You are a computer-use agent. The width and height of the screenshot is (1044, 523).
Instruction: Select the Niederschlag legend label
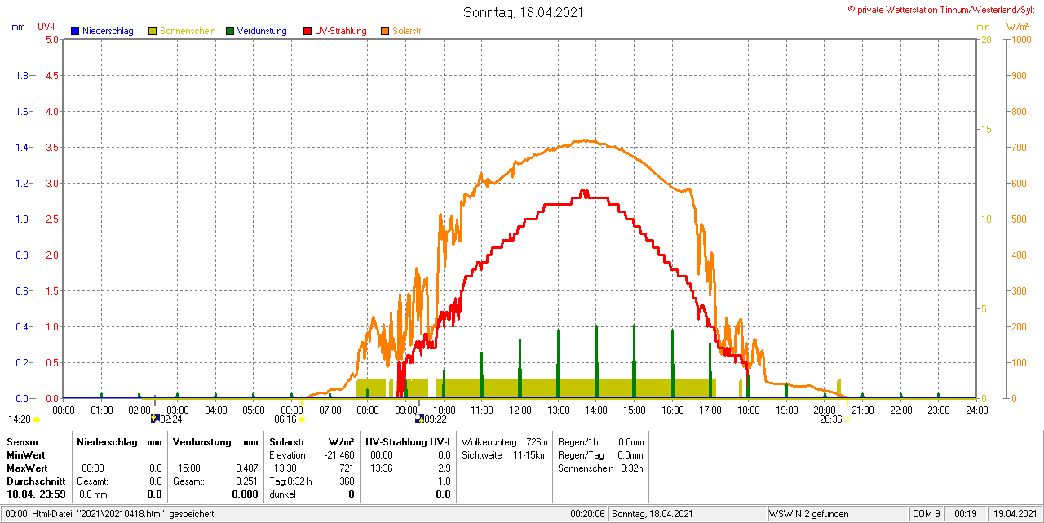click(x=108, y=31)
